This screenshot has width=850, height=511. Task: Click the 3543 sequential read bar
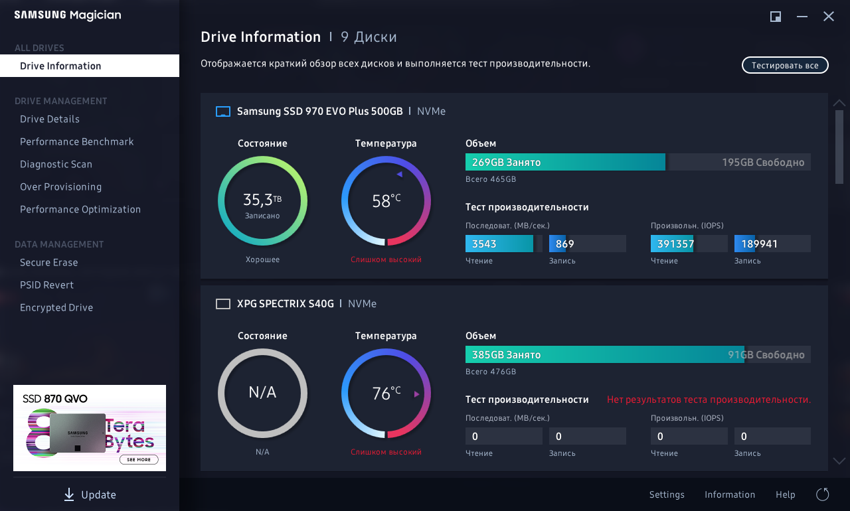(x=504, y=244)
